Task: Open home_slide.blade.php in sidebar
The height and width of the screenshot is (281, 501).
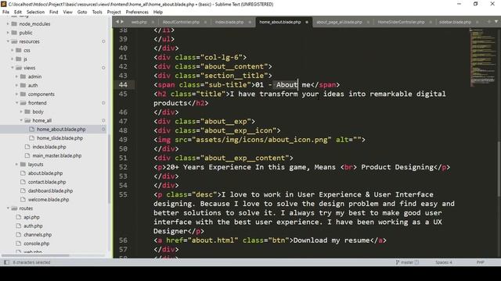Action: click(59, 138)
